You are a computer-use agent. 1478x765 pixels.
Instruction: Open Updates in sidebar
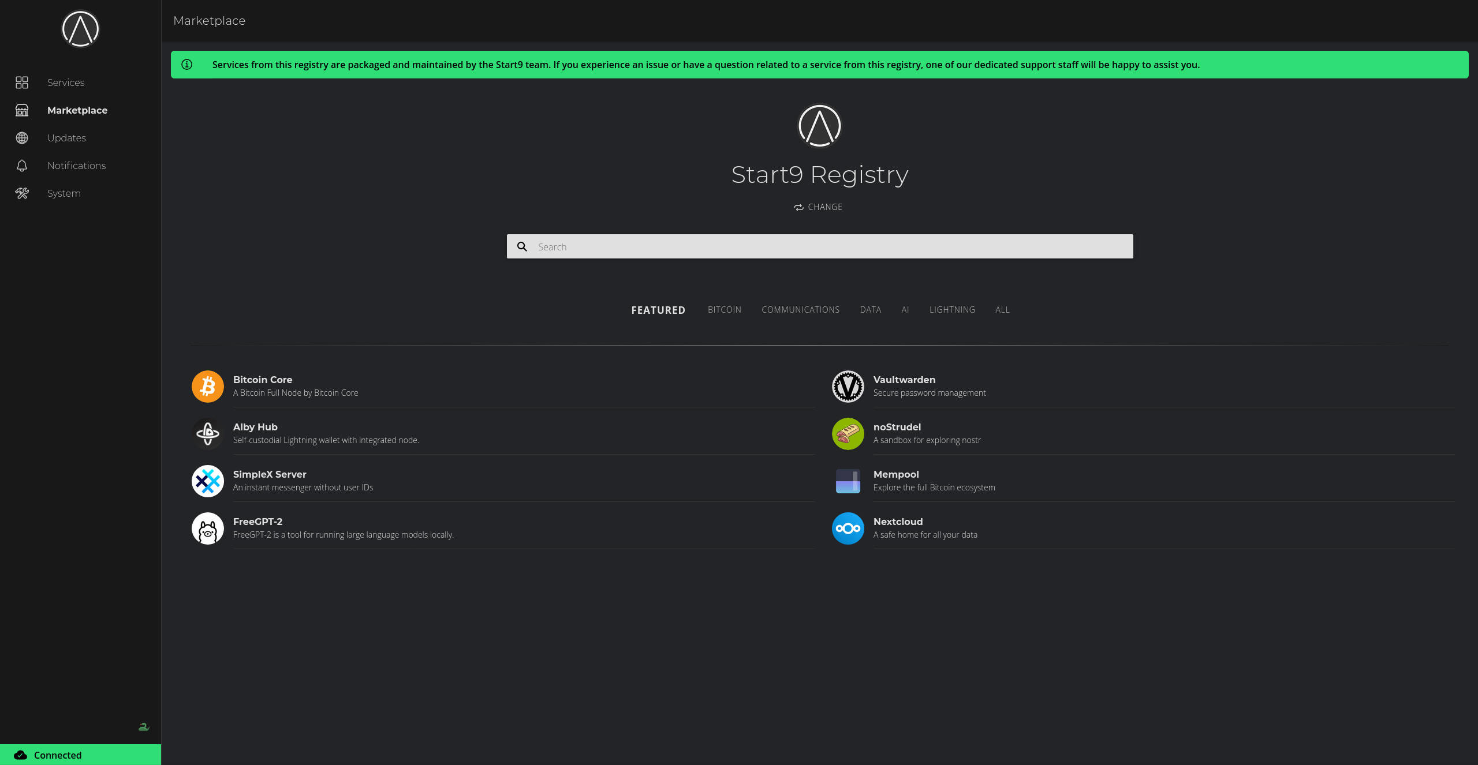click(x=66, y=138)
